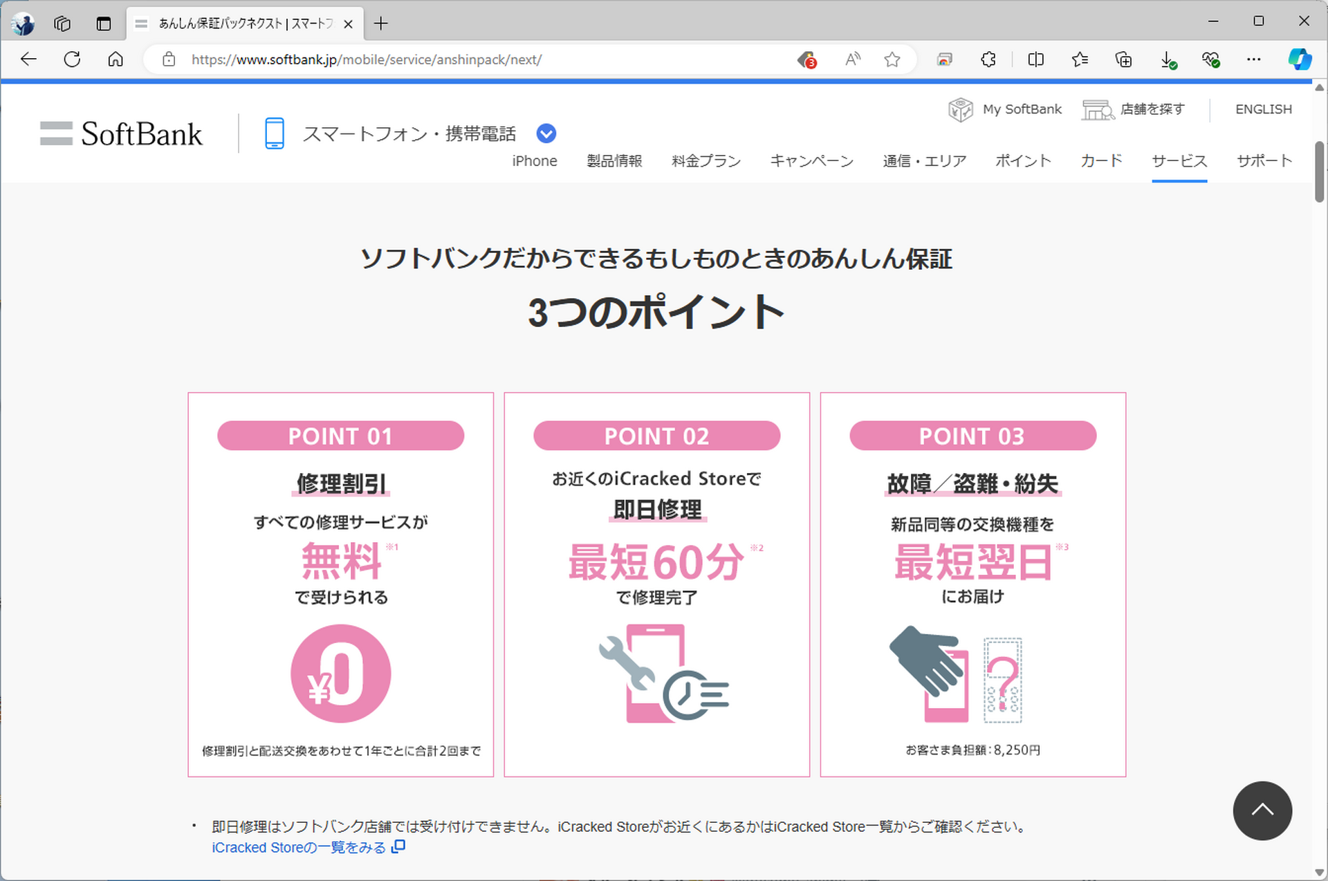
Task: Open ポイント menu
Action: click(x=1023, y=160)
